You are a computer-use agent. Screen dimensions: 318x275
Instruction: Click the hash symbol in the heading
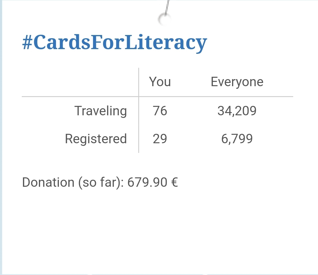point(27,42)
